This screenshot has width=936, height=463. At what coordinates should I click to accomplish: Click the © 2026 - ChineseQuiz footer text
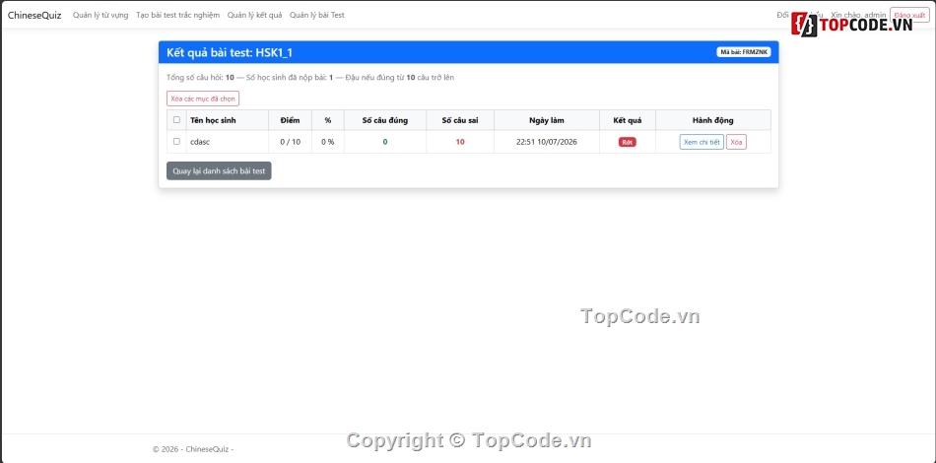point(193,449)
